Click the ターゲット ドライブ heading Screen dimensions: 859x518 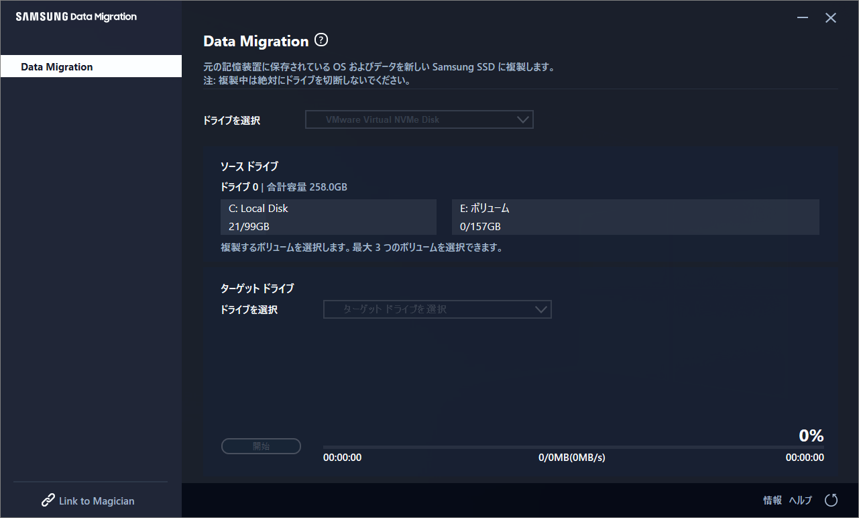point(257,289)
